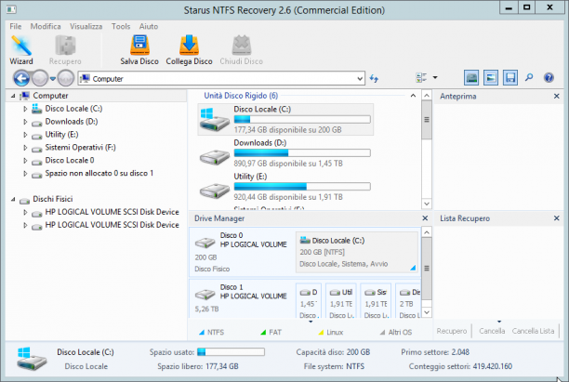The width and height of the screenshot is (569, 382).
Task: Select the second HP LOGICAL VOLUME SCSI device
Action: tap(112, 225)
